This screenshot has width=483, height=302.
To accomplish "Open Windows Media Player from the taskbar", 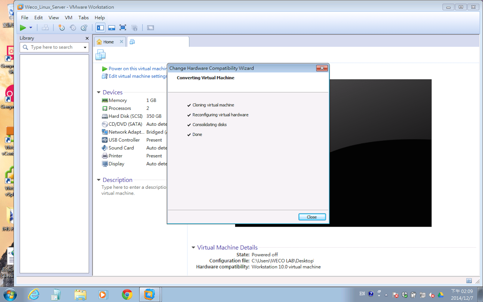I will click(x=103, y=294).
